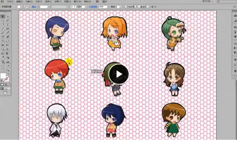Select the Eraser tool
This screenshot has width=237, height=147.
(x=8, y=37)
